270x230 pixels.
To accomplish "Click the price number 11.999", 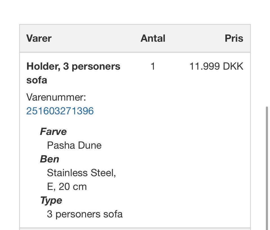I will [x=204, y=67].
